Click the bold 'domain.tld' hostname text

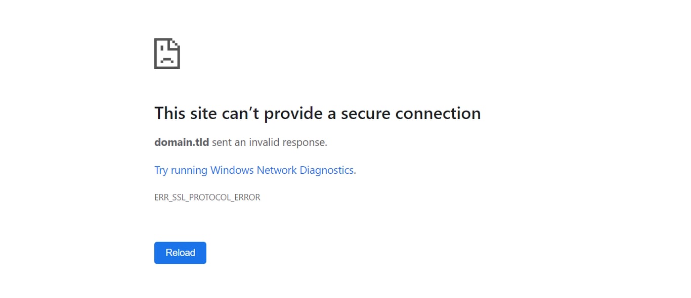click(182, 142)
